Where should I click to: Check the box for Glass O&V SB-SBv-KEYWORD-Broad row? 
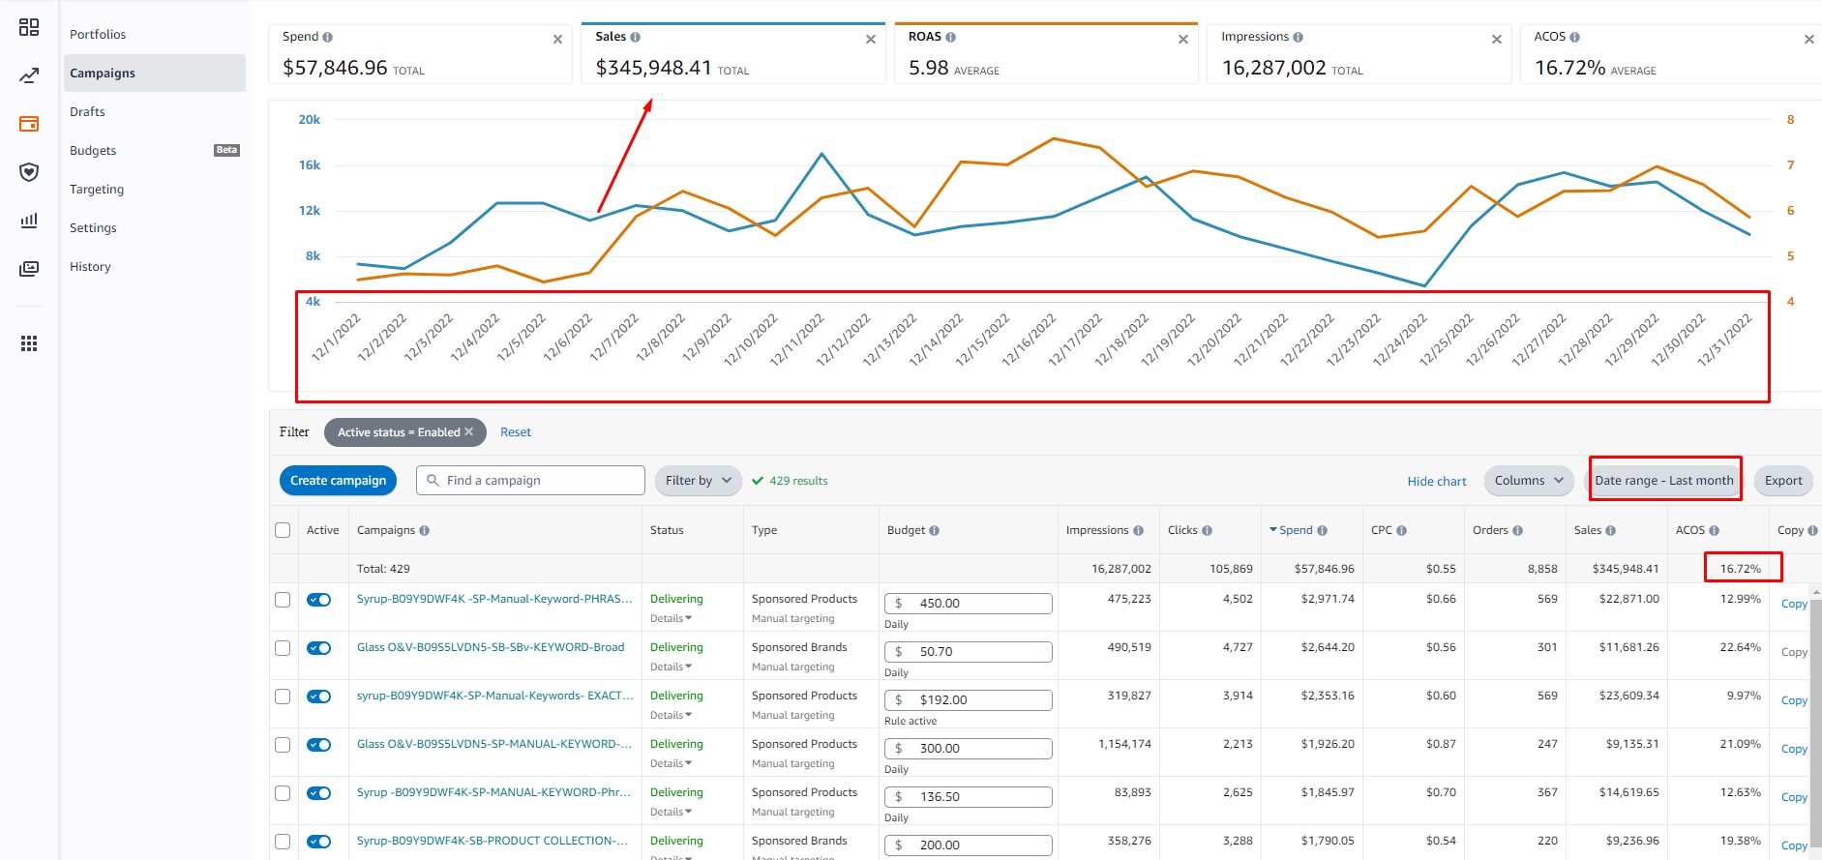tap(283, 648)
